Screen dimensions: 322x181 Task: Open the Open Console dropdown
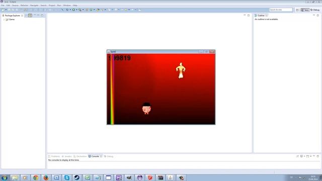tap(310, 156)
